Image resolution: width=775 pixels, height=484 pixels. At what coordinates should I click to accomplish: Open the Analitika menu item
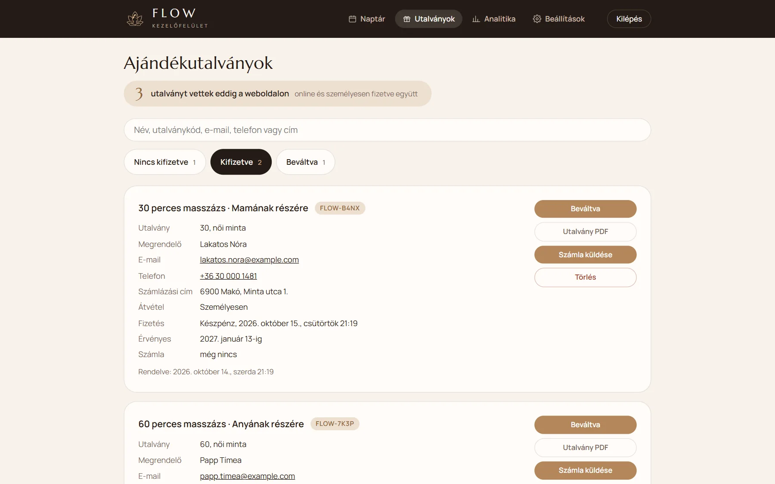[x=493, y=19]
